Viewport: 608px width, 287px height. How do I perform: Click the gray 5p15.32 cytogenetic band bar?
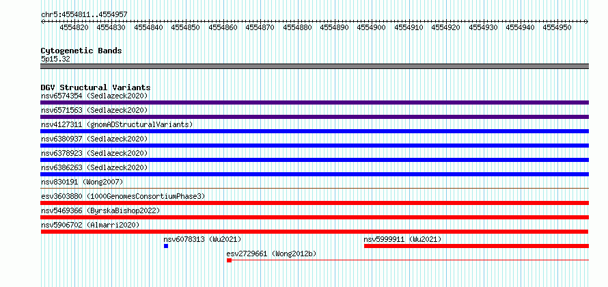pos(314,66)
